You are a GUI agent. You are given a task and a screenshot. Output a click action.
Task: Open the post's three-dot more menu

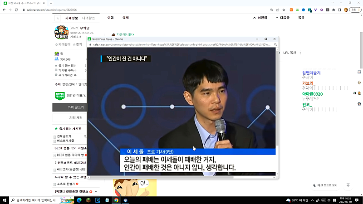pos(300,53)
